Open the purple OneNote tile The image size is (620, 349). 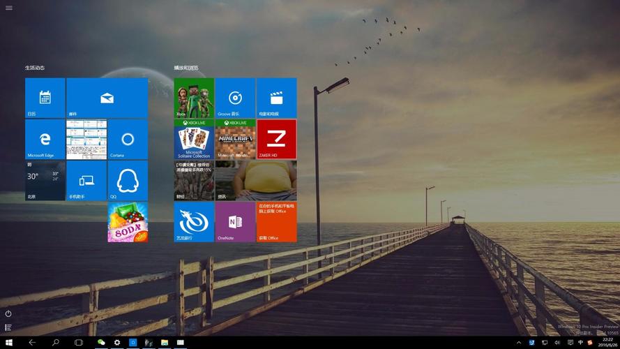(235, 222)
